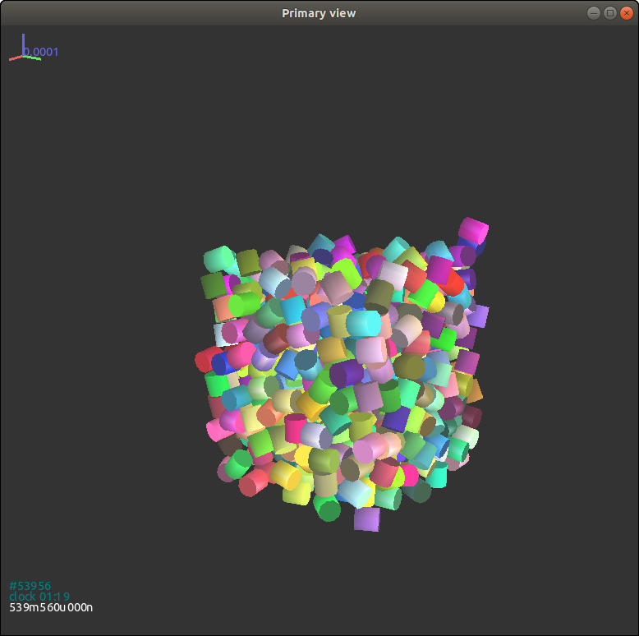
Task: Select the bright cyan cylinder near the center
Action: 363,323
